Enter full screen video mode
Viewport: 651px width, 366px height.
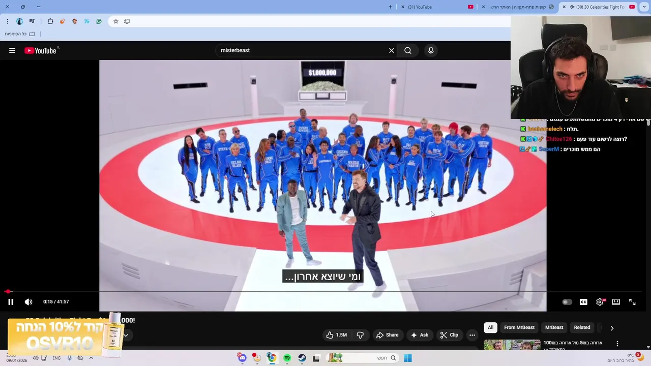click(x=632, y=302)
